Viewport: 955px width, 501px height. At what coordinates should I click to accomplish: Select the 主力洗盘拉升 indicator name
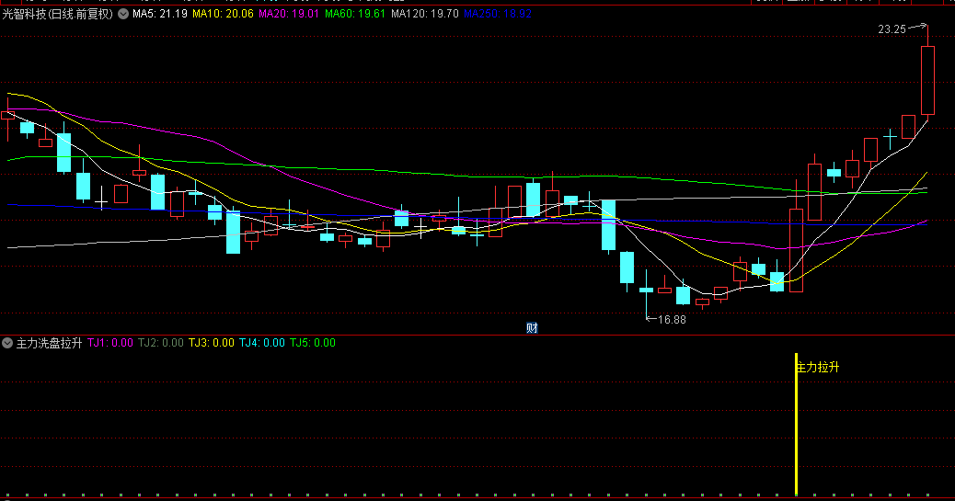tap(49, 343)
